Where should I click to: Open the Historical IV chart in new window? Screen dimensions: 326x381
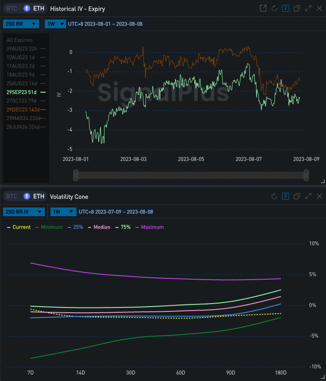[263, 8]
